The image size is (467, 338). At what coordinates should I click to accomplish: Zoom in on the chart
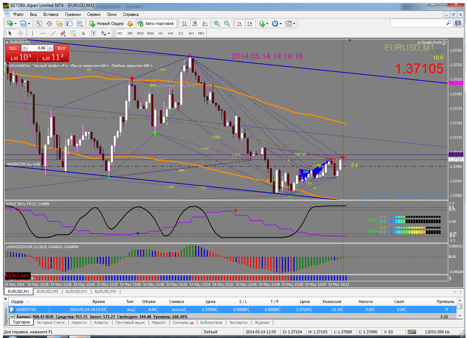(217, 23)
